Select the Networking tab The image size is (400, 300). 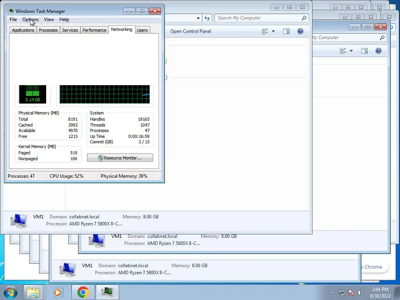[121, 29]
